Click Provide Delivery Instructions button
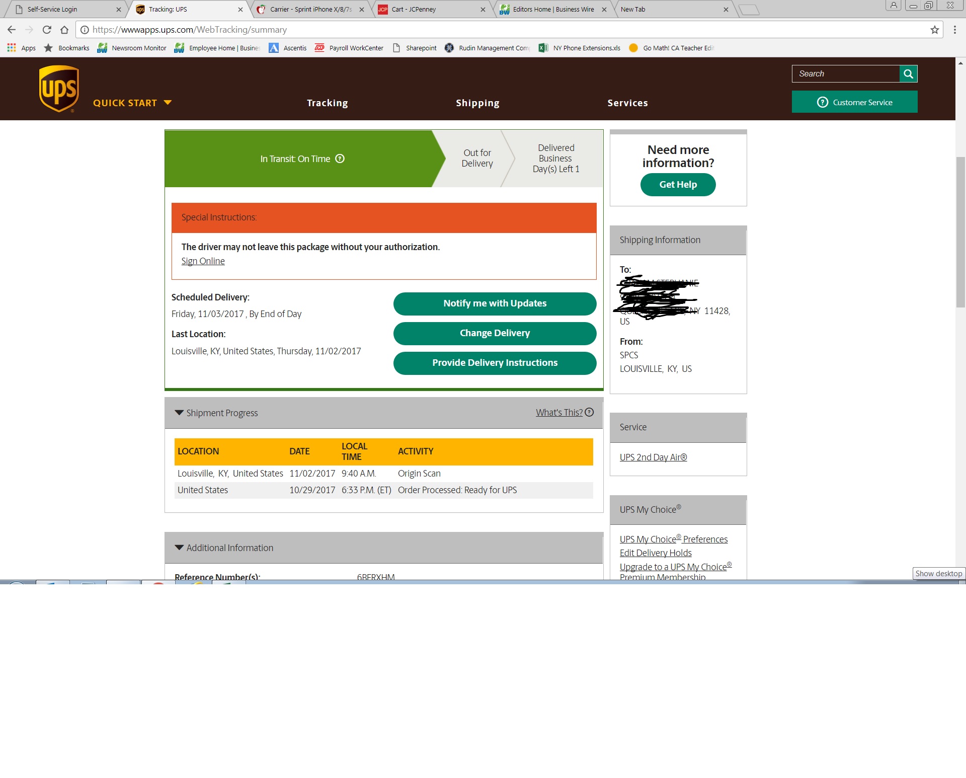 point(495,363)
